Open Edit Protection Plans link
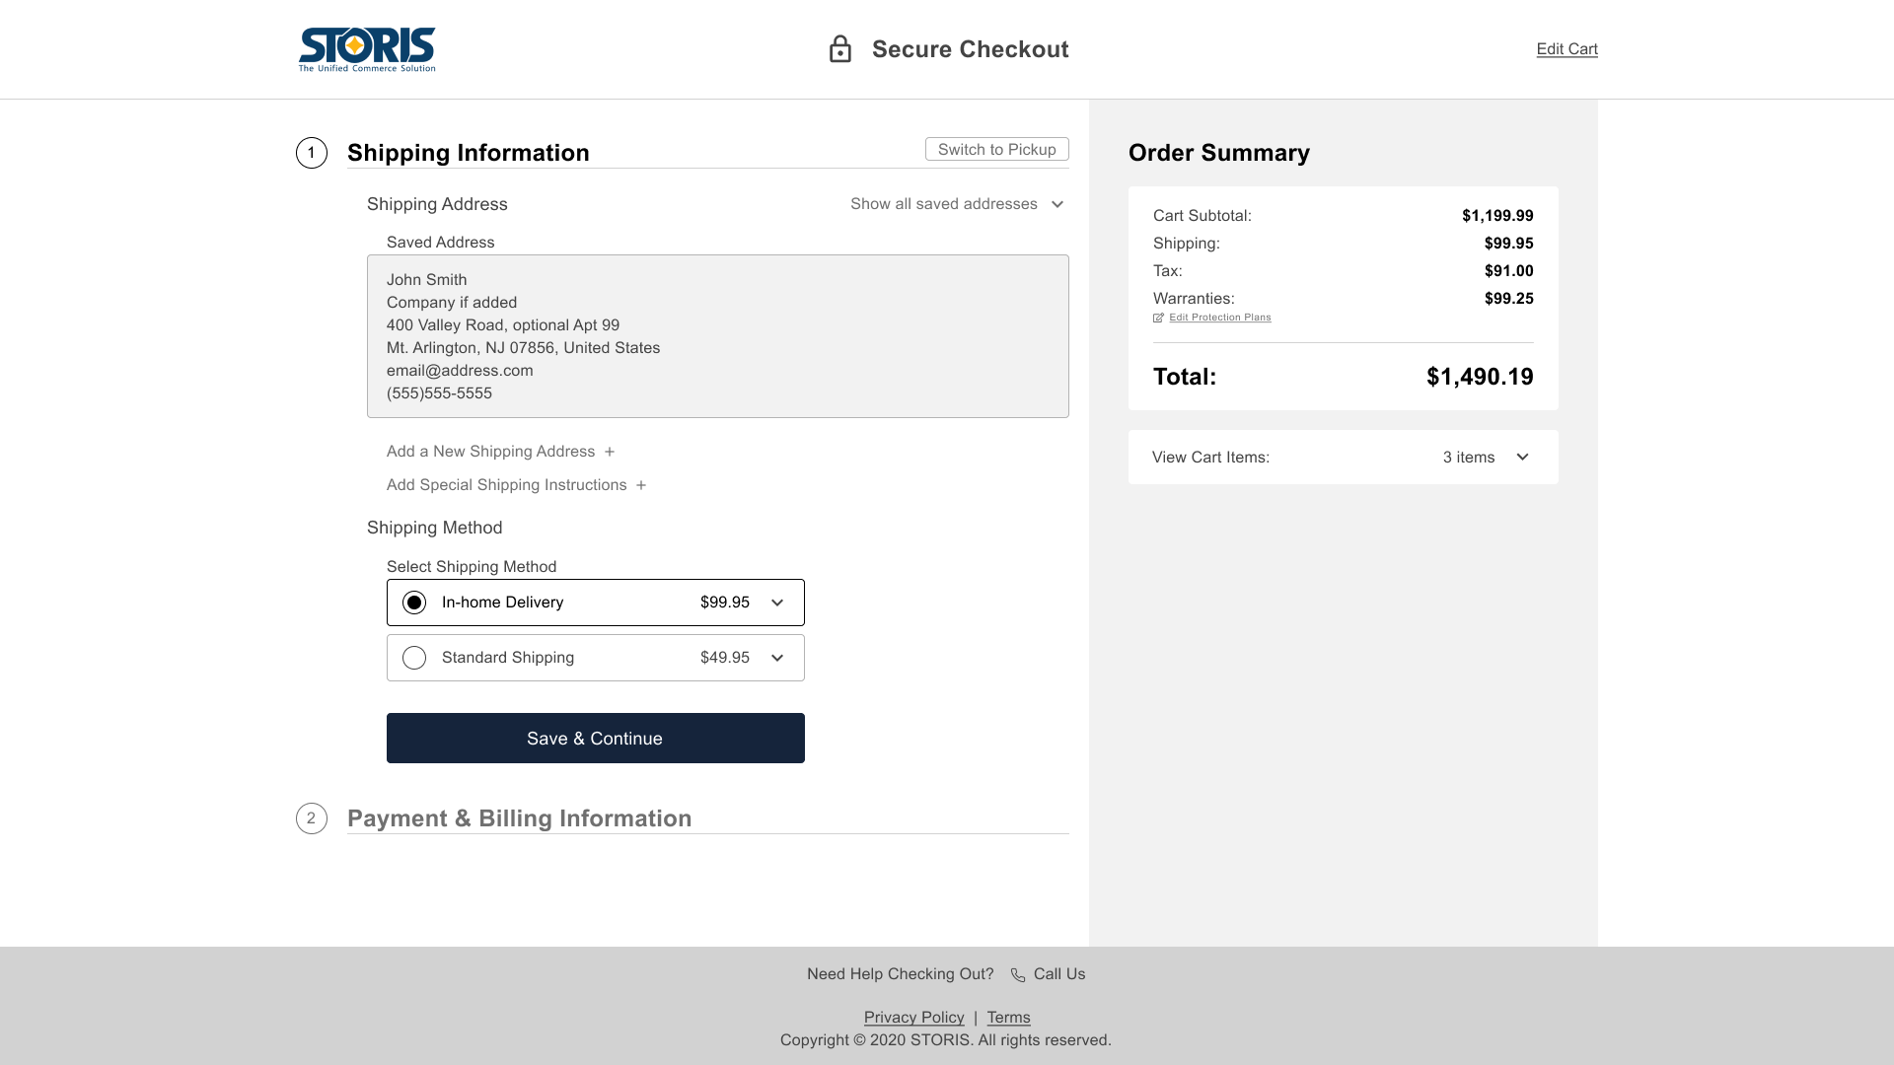This screenshot has height=1065, width=1894. (x=1220, y=318)
